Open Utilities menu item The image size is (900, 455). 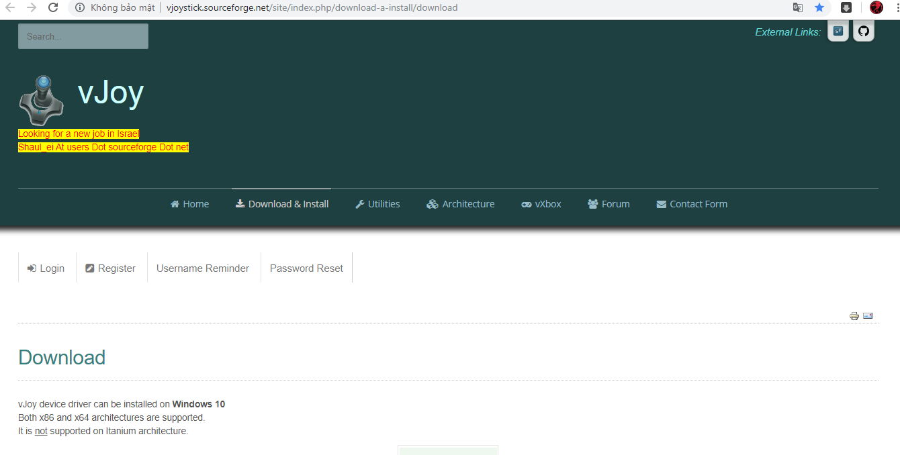pos(377,204)
